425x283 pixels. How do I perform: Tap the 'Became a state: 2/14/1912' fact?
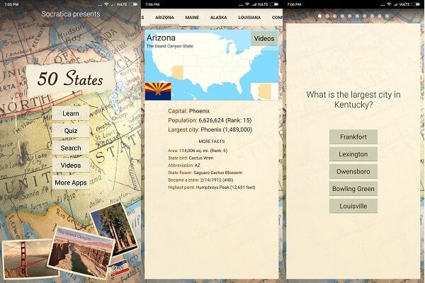coord(200,180)
